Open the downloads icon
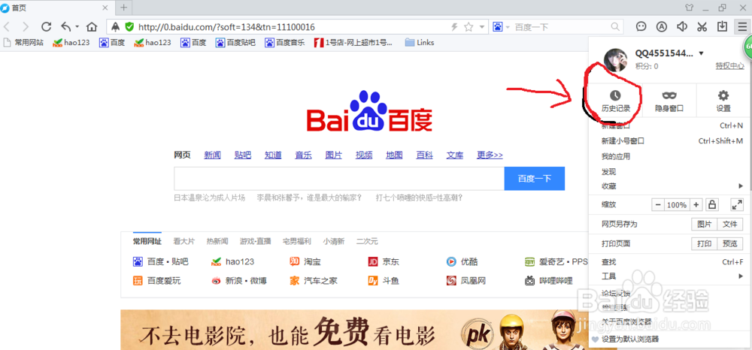 coord(722,27)
